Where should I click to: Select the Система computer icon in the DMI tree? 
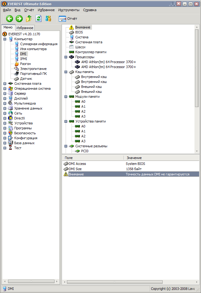(72, 37)
